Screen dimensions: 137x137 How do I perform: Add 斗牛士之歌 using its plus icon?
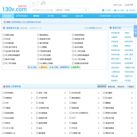point(32,128)
